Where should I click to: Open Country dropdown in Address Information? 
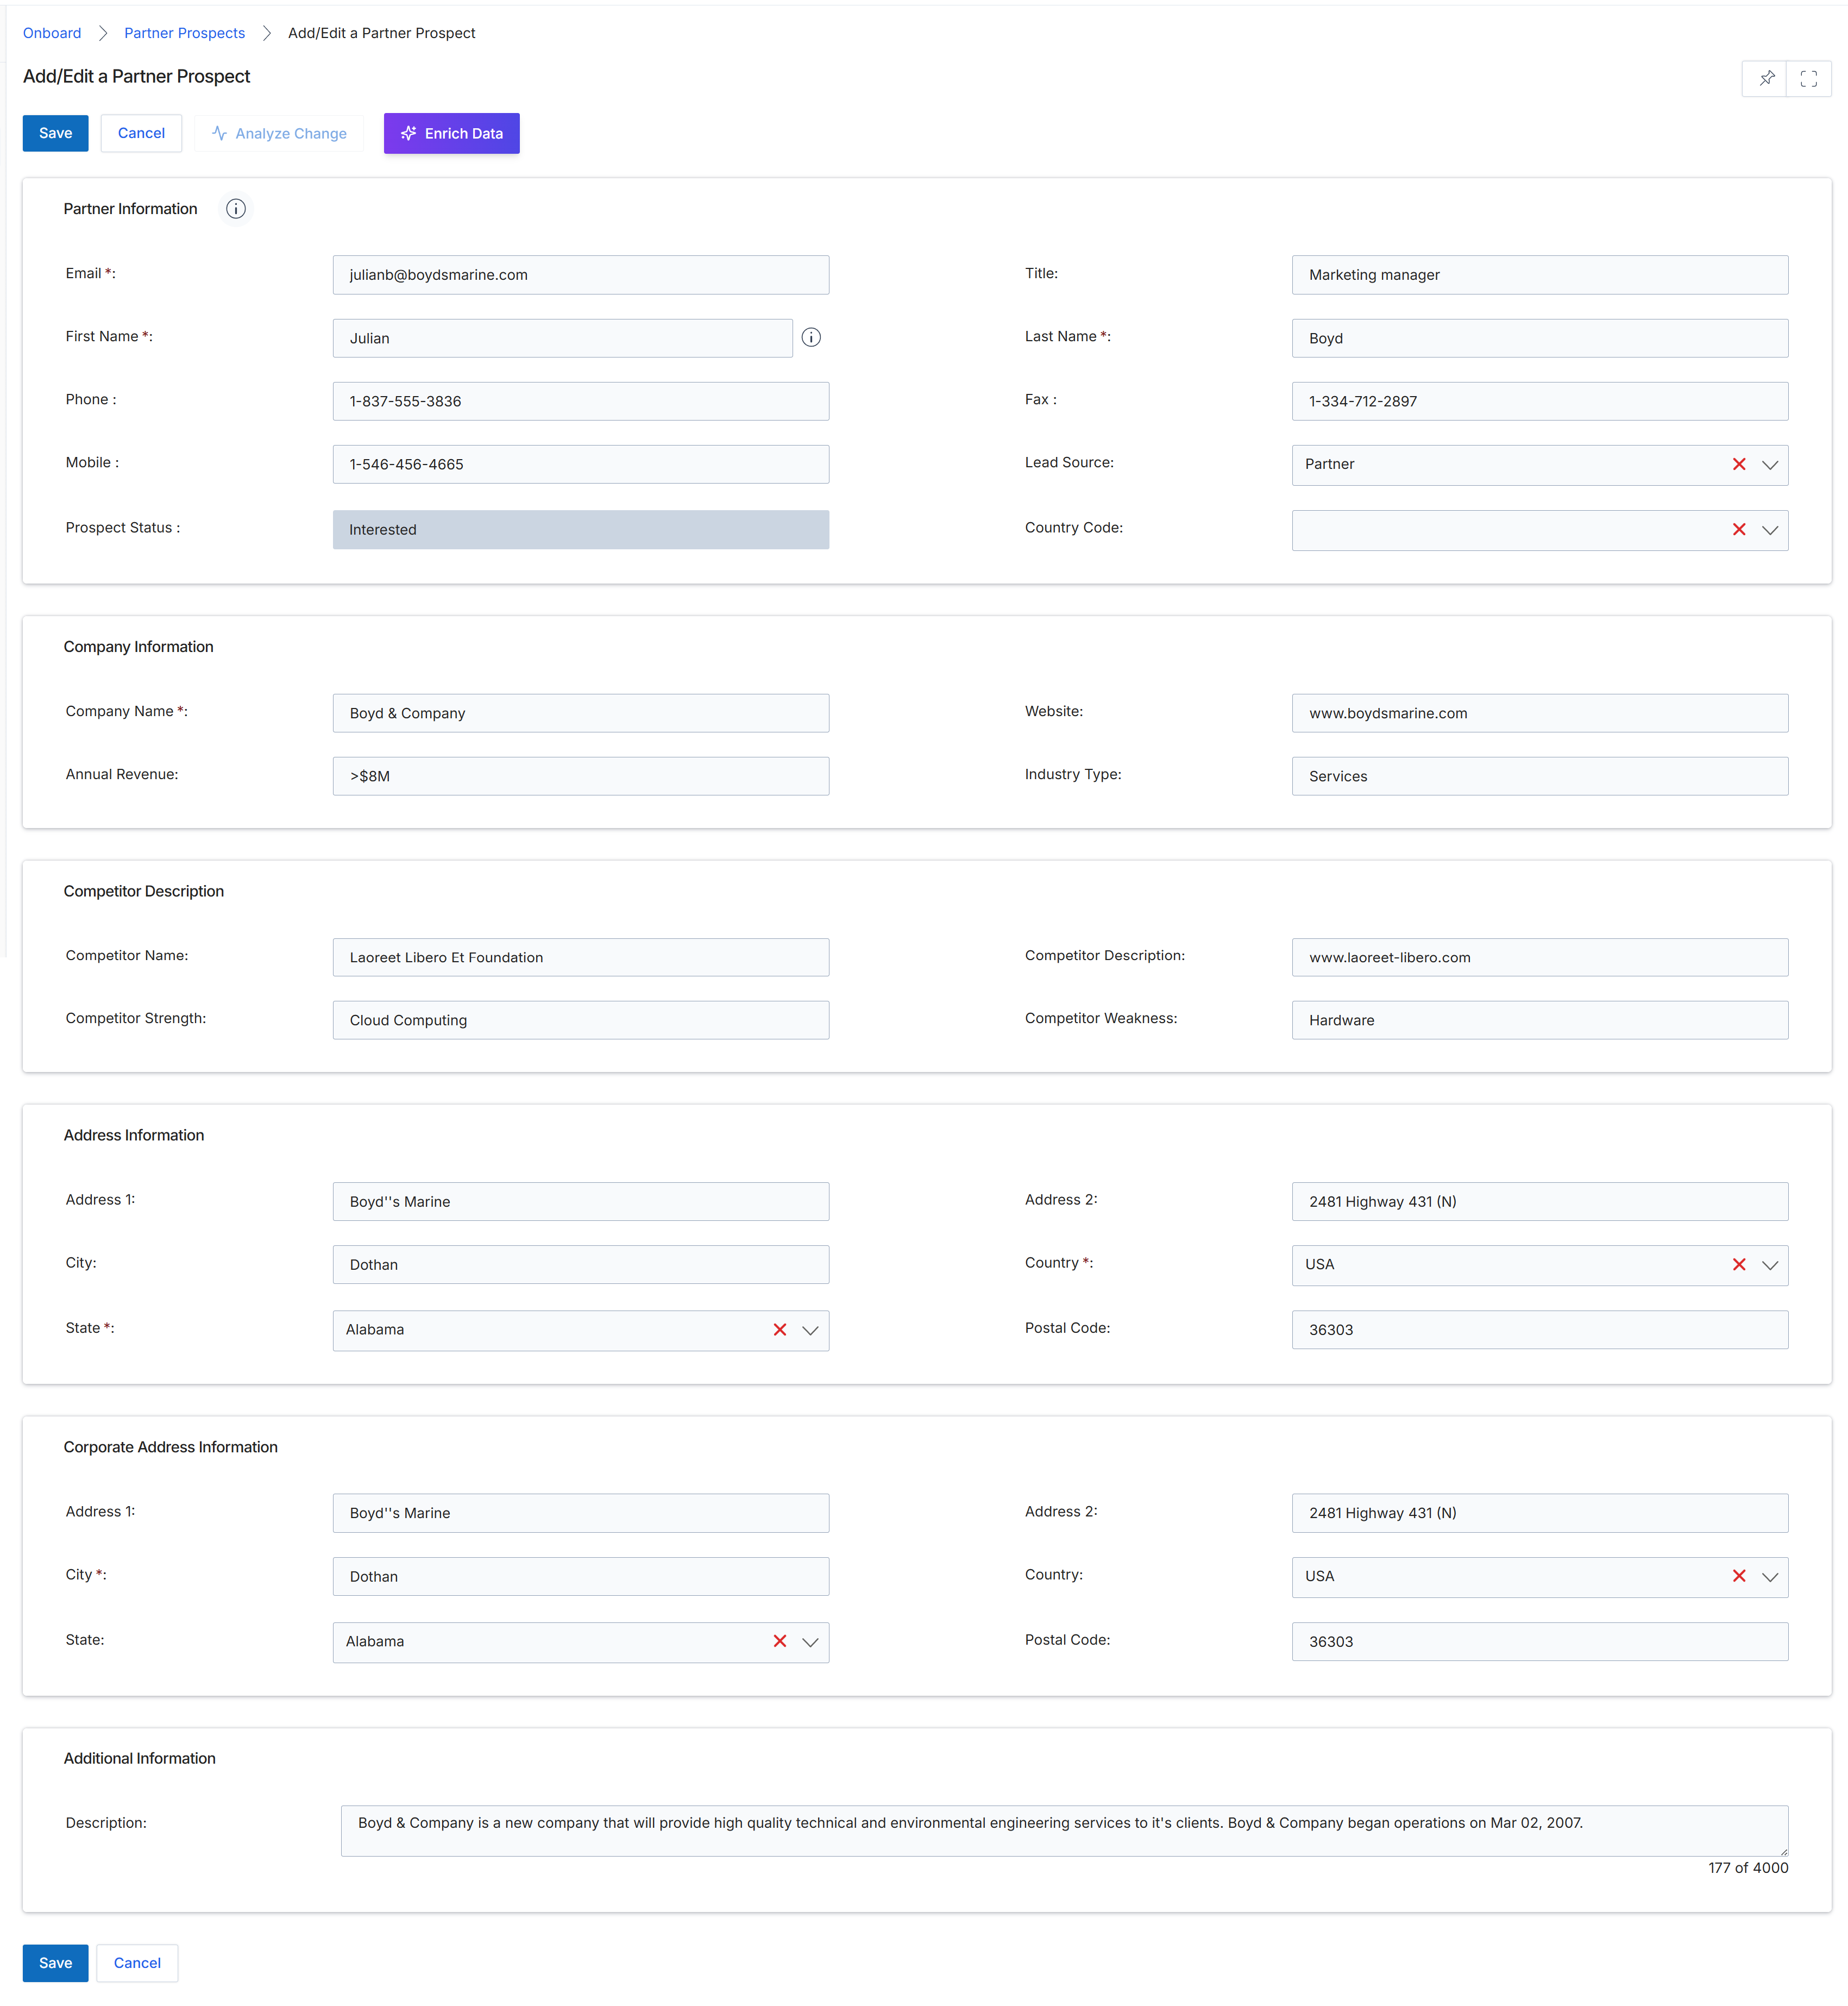tap(1770, 1266)
